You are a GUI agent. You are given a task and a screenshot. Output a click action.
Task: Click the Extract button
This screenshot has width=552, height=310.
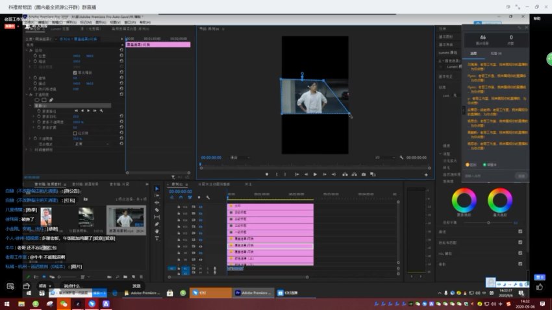point(354,174)
